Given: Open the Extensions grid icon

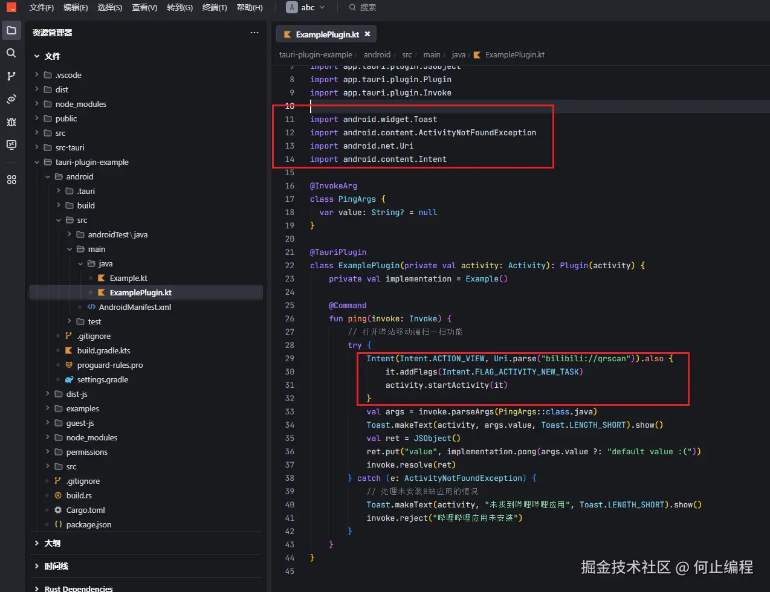Looking at the screenshot, I should coord(11,180).
